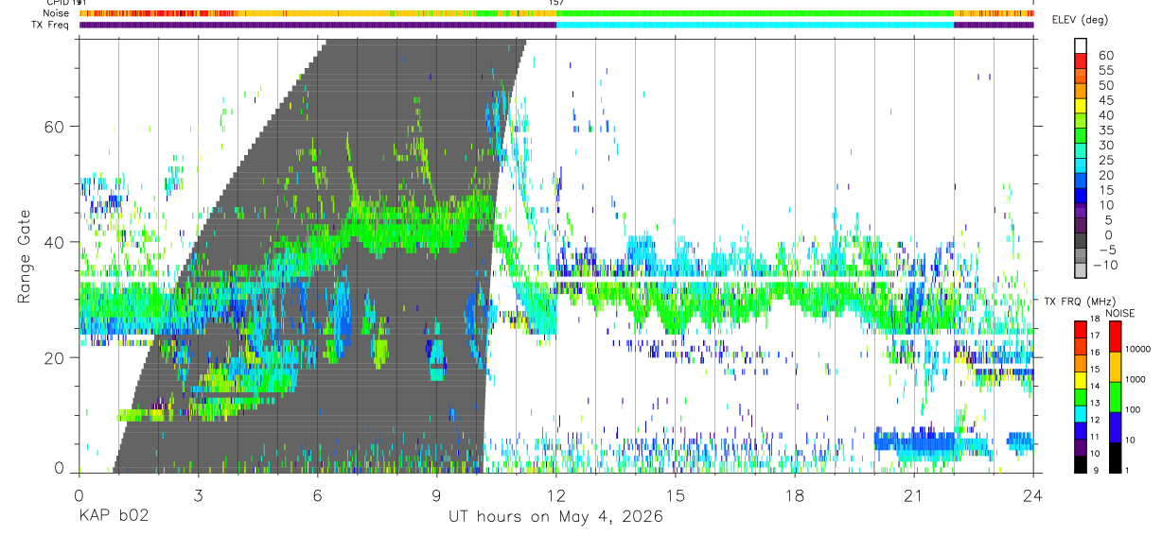
Task: Click the black segment of the TX FRQ color bar
Action: click(x=1081, y=464)
